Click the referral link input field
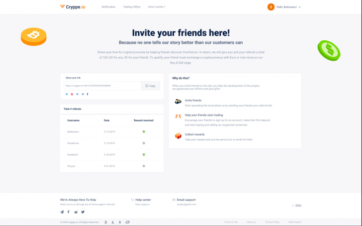 [103, 86]
